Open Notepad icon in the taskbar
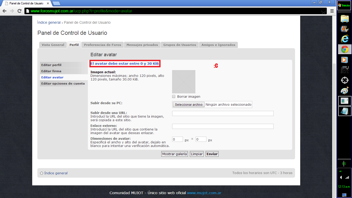 (x=345, y=111)
